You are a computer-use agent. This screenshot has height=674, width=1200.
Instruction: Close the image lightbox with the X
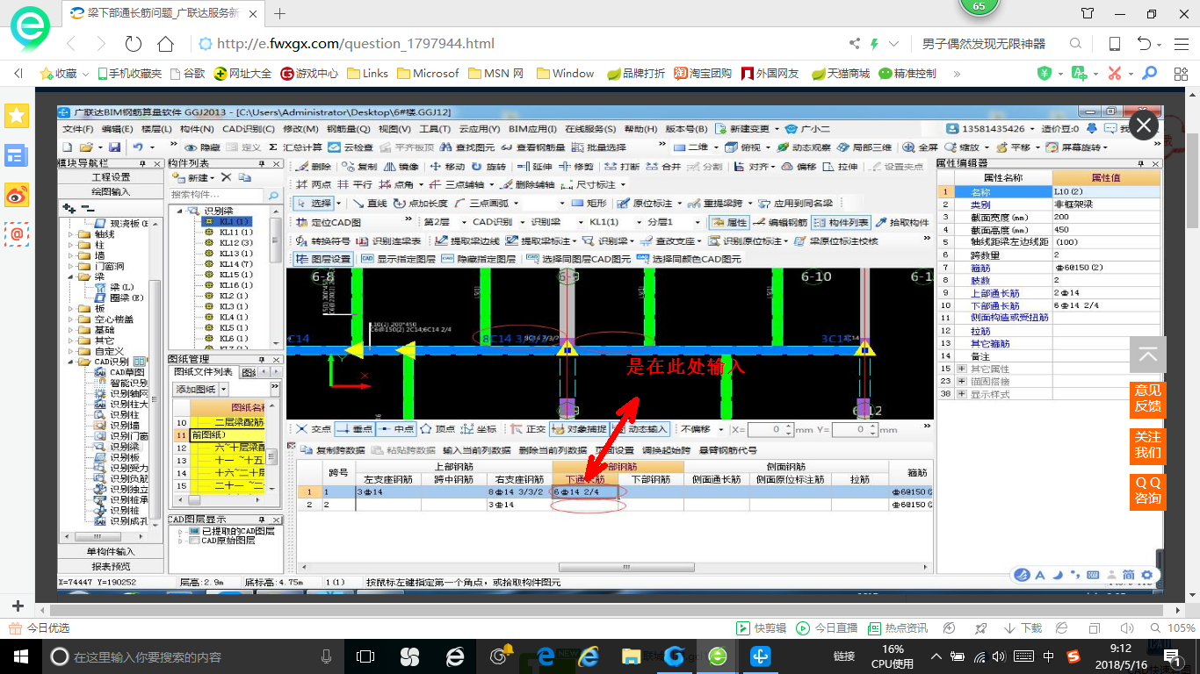coord(1143,126)
